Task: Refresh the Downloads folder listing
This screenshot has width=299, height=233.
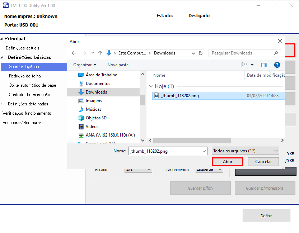Action: 201,53
